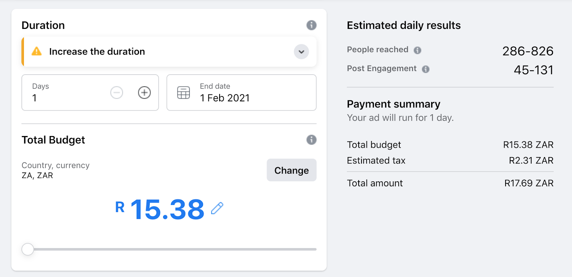Increase days with the plus button
This screenshot has width=572, height=277.
[144, 93]
